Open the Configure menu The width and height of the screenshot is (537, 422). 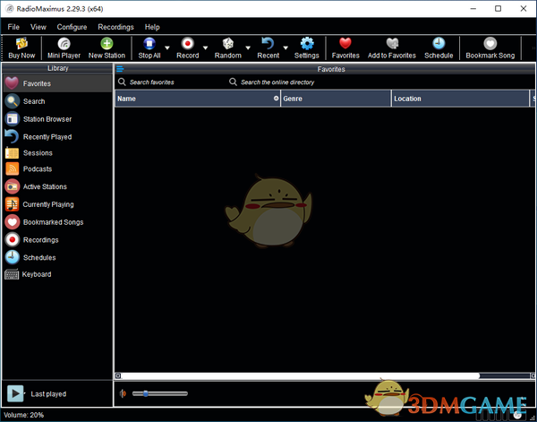(72, 27)
